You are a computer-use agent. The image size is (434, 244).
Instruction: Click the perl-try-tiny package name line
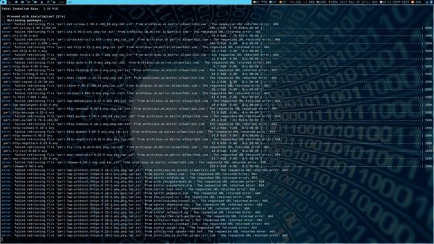click(x=25, y=151)
